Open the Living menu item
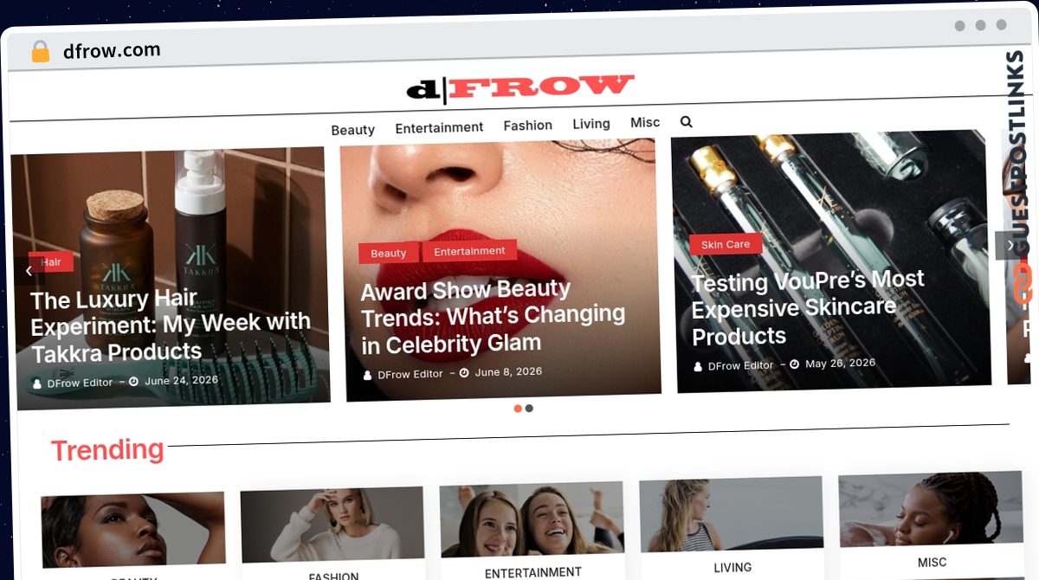The height and width of the screenshot is (580, 1039). pos(591,124)
